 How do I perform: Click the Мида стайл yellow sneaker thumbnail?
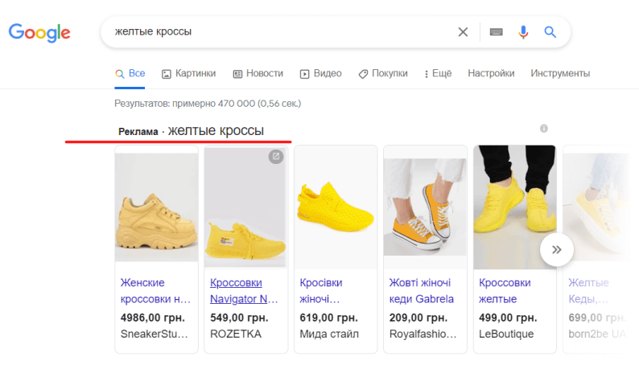click(x=335, y=205)
